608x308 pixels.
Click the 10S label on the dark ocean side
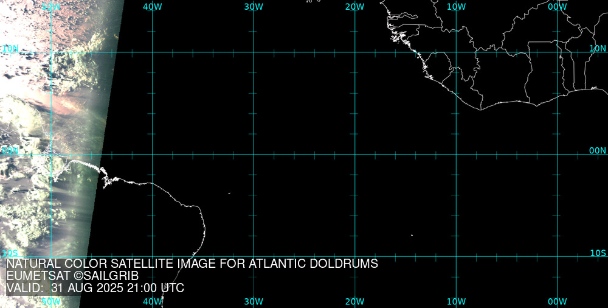coord(598,253)
